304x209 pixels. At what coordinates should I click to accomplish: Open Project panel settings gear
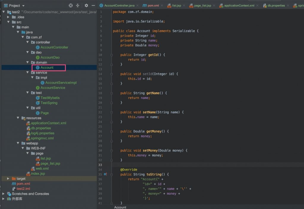point(86,6)
